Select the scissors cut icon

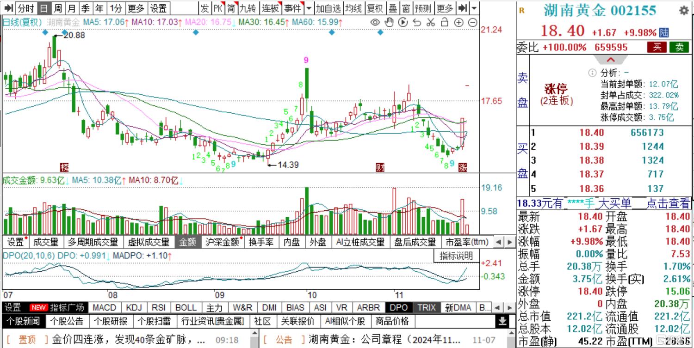431,22
